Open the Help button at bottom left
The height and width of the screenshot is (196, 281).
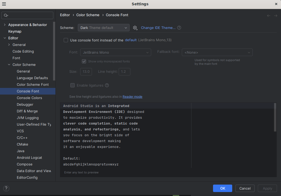(x=6, y=188)
